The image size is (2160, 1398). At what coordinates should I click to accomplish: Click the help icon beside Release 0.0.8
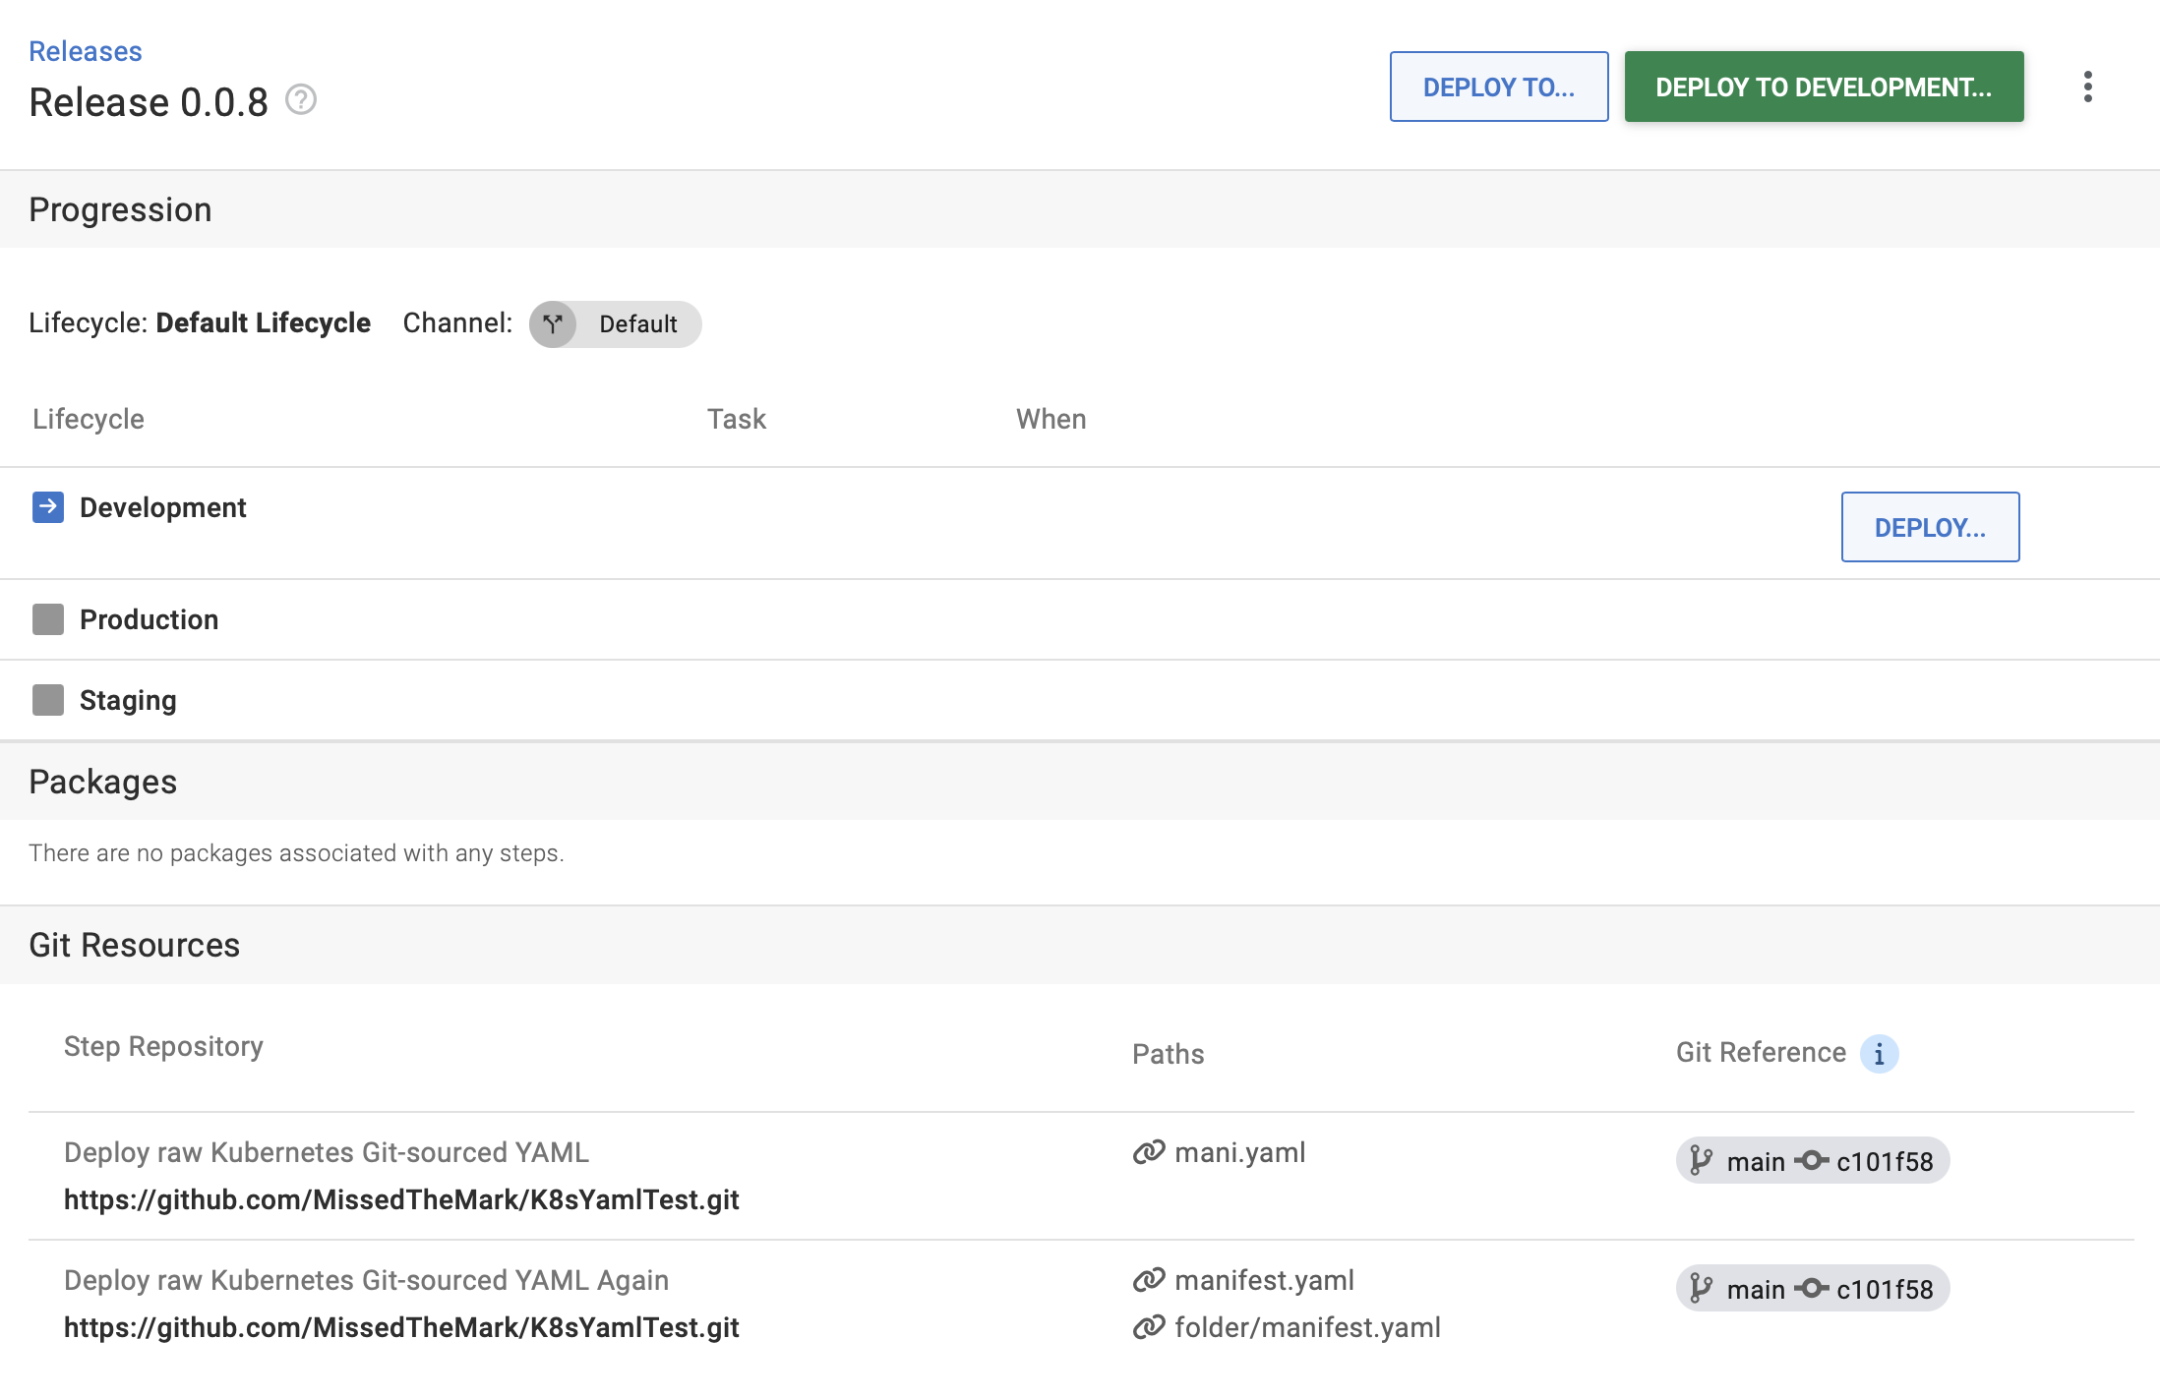coord(300,99)
